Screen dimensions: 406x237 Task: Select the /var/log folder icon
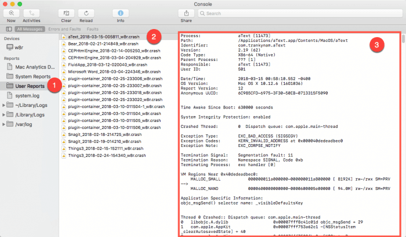pyautogui.click(x=10, y=124)
